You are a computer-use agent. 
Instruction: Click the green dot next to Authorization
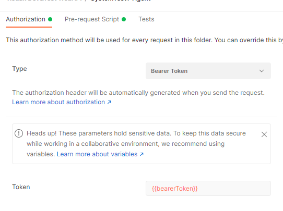coord(50,19)
